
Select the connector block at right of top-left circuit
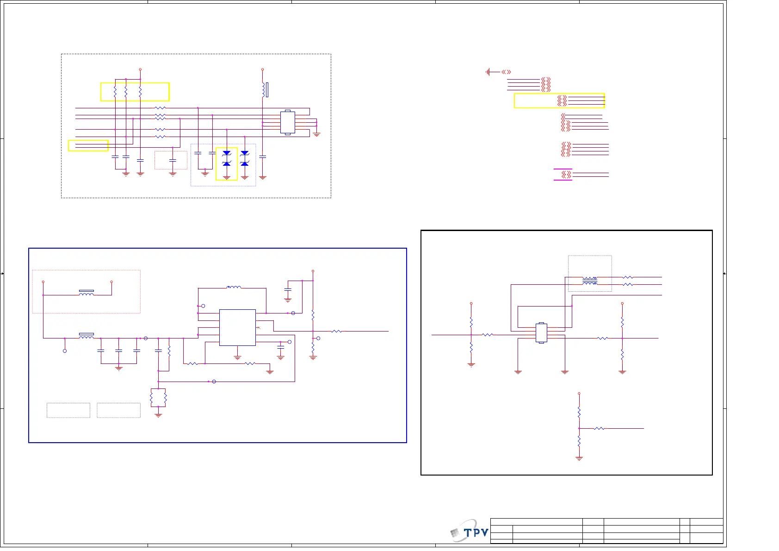point(288,122)
